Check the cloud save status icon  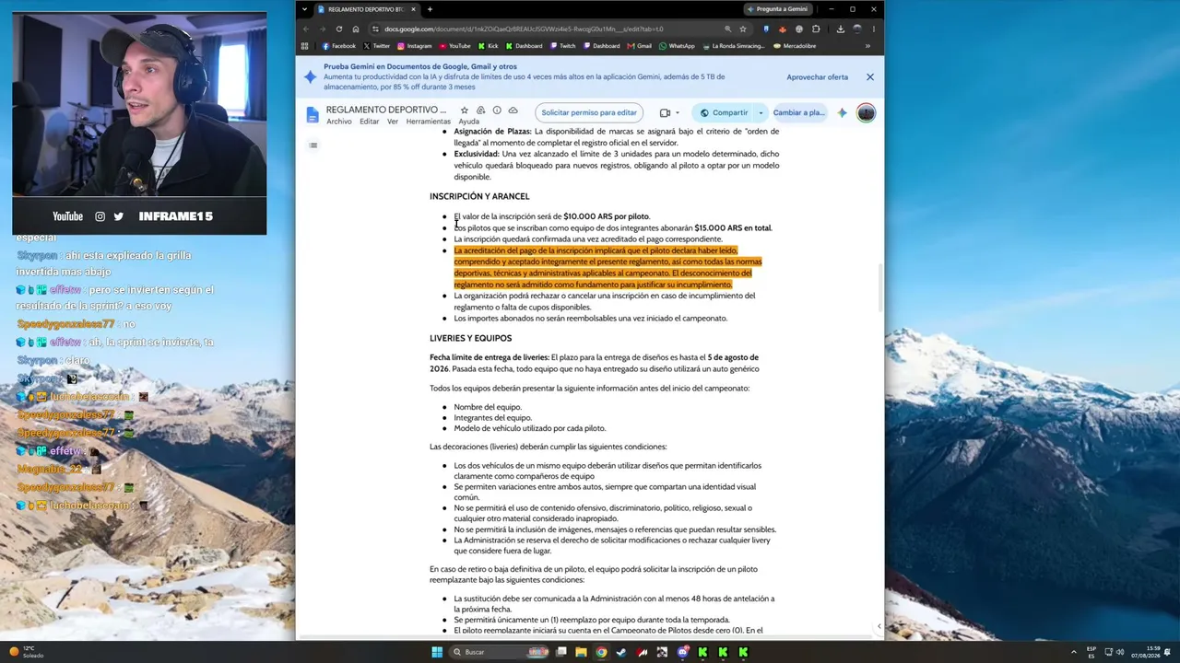point(513,110)
